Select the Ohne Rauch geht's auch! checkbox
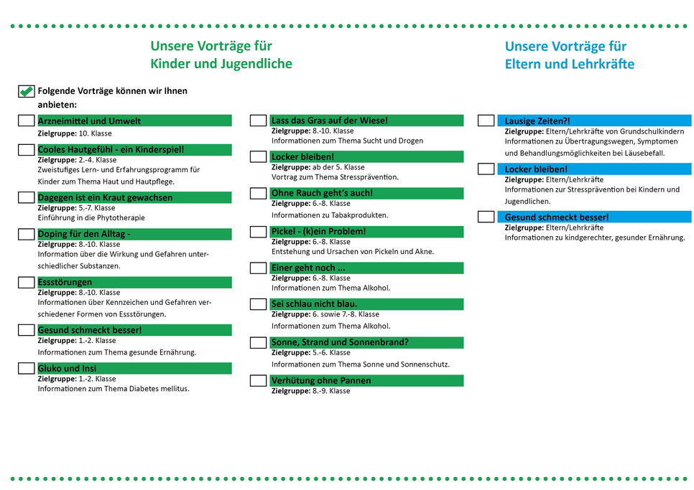Image resolution: width=694 pixels, height=490 pixels. point(259,193)
